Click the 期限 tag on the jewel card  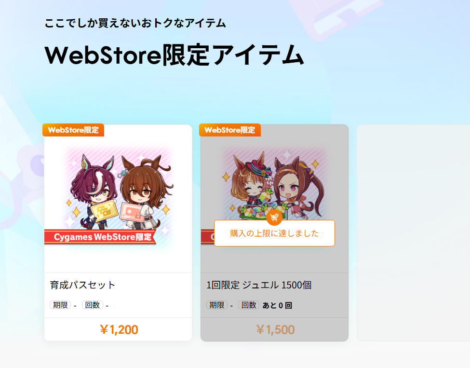(217, 305)
